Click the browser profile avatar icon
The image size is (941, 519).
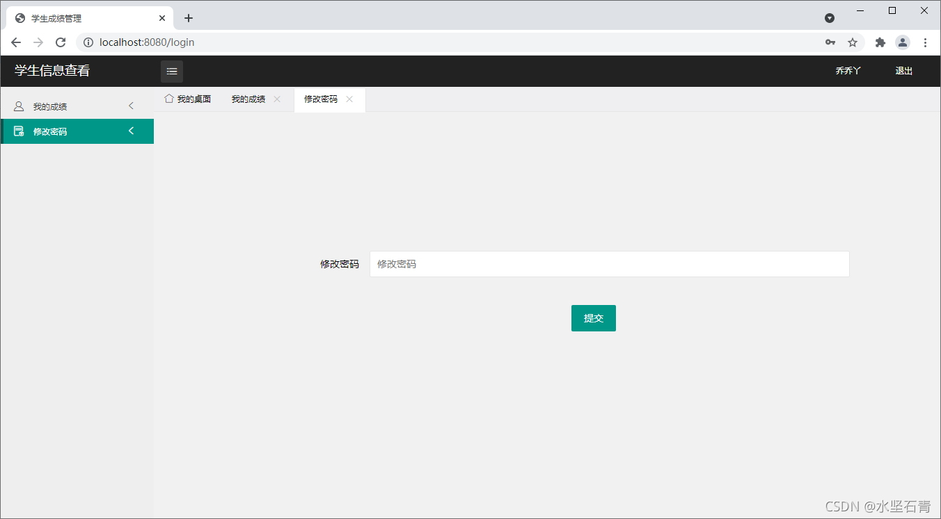point(903,42)
